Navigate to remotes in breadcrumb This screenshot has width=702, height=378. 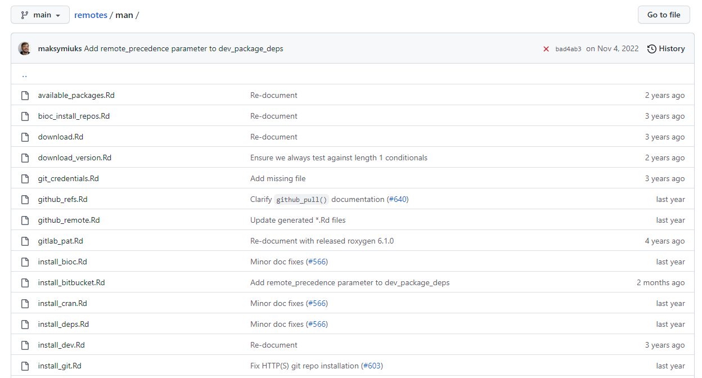pos(91,15)
